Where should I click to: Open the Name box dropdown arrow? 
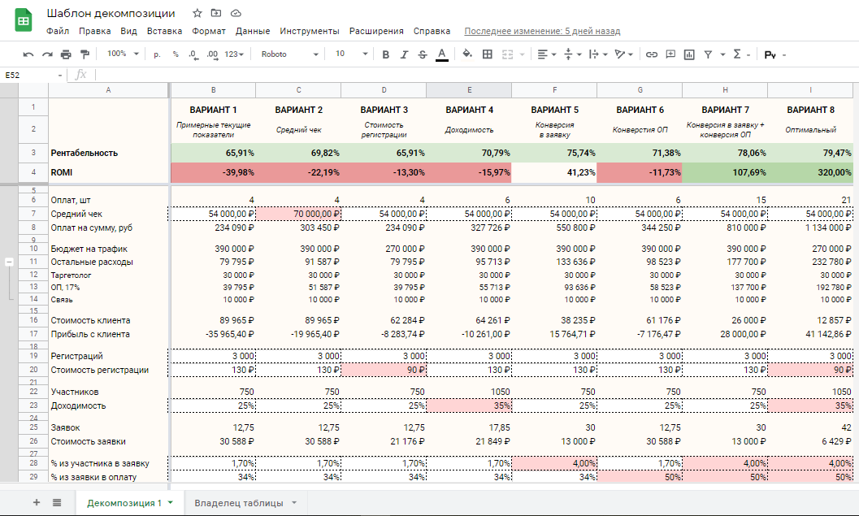(x=59, y=75)
